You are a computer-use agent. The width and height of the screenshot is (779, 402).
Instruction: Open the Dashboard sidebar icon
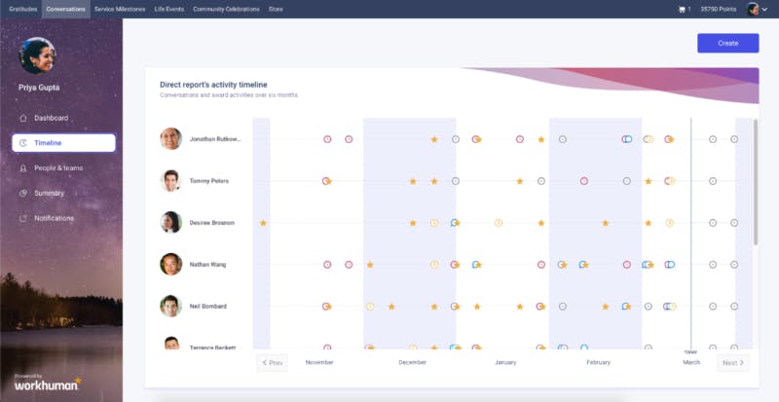(23, 118)
